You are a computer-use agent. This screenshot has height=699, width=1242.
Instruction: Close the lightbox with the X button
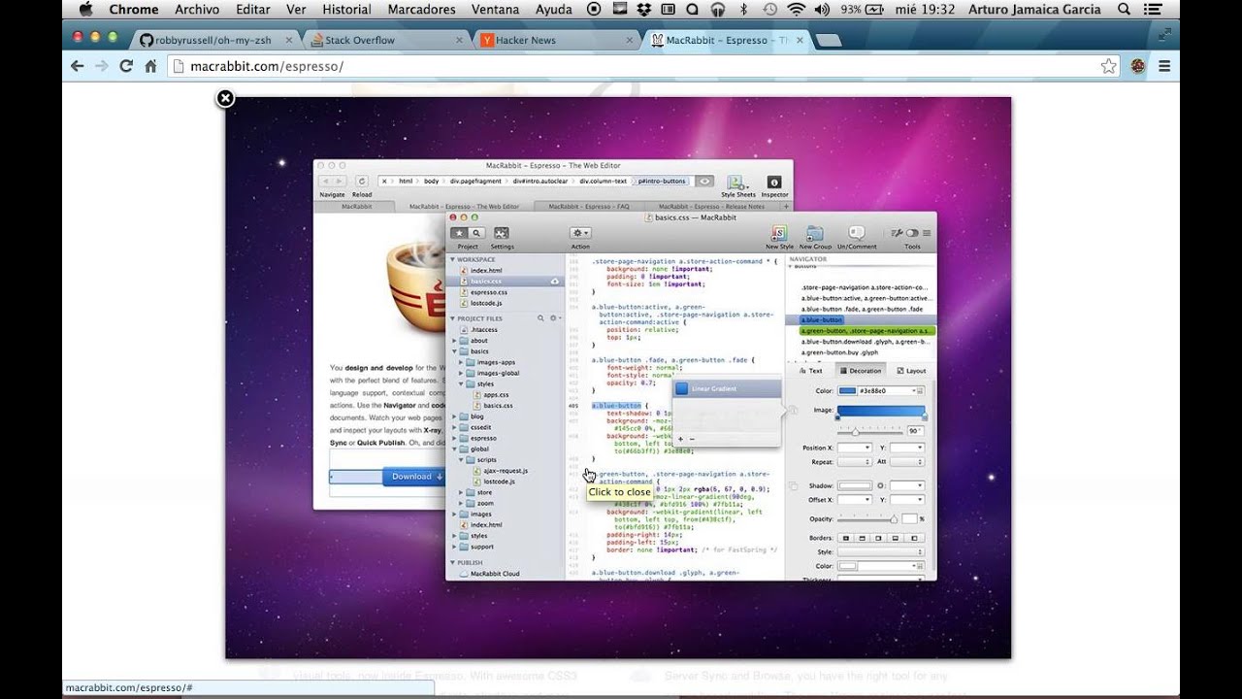[x=225, y=98]
